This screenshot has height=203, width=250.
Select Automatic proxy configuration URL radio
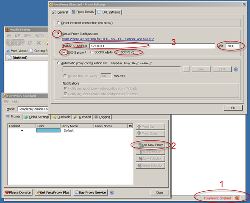point(58,63)
